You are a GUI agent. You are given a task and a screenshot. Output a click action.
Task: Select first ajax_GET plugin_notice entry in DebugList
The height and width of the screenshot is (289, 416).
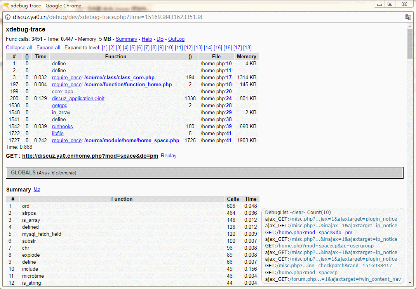331,219
